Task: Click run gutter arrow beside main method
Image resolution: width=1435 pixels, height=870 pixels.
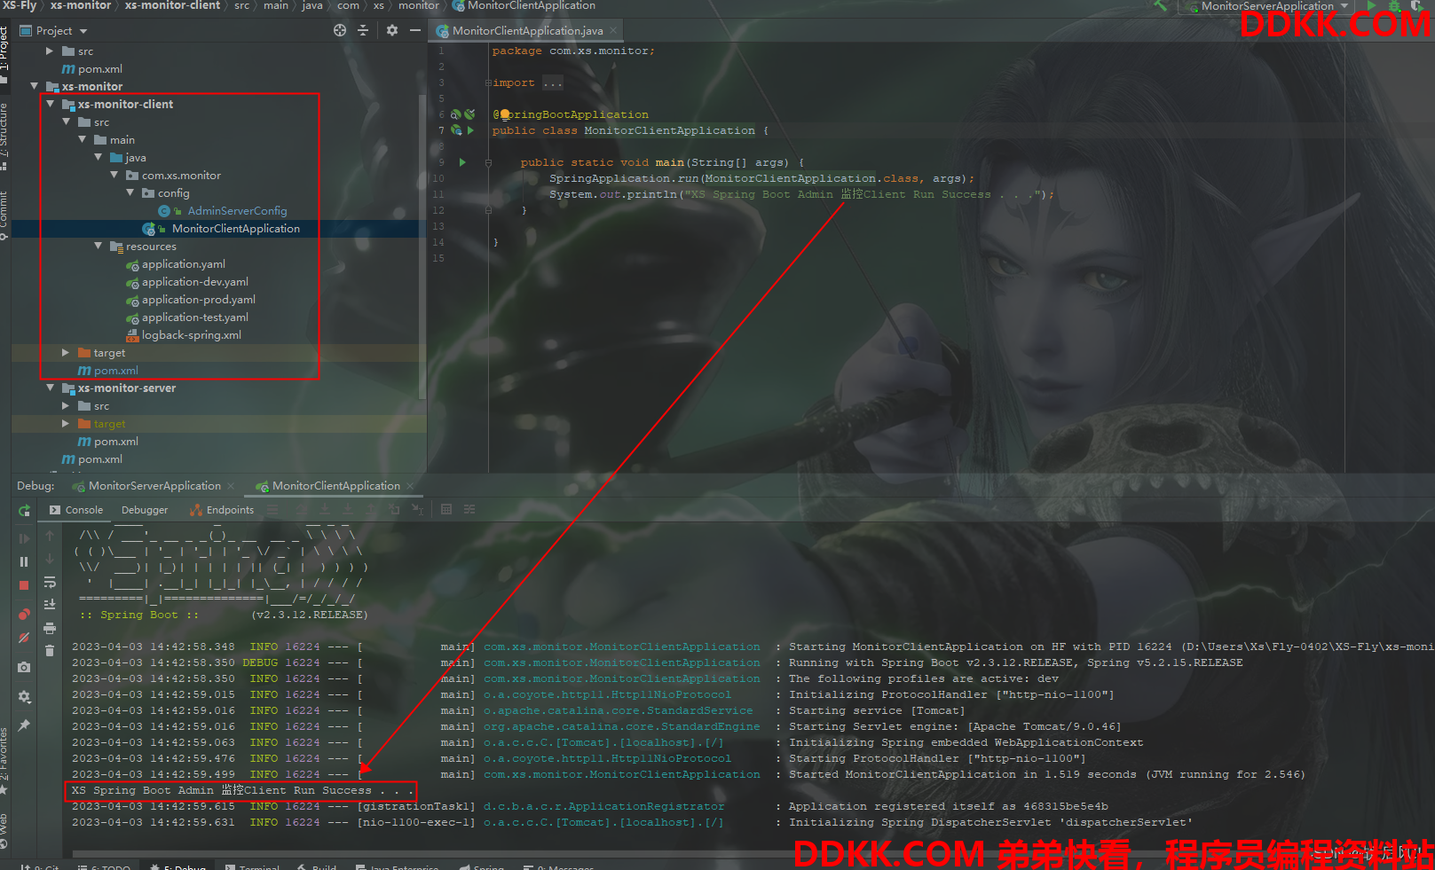Action: [462, 162]
